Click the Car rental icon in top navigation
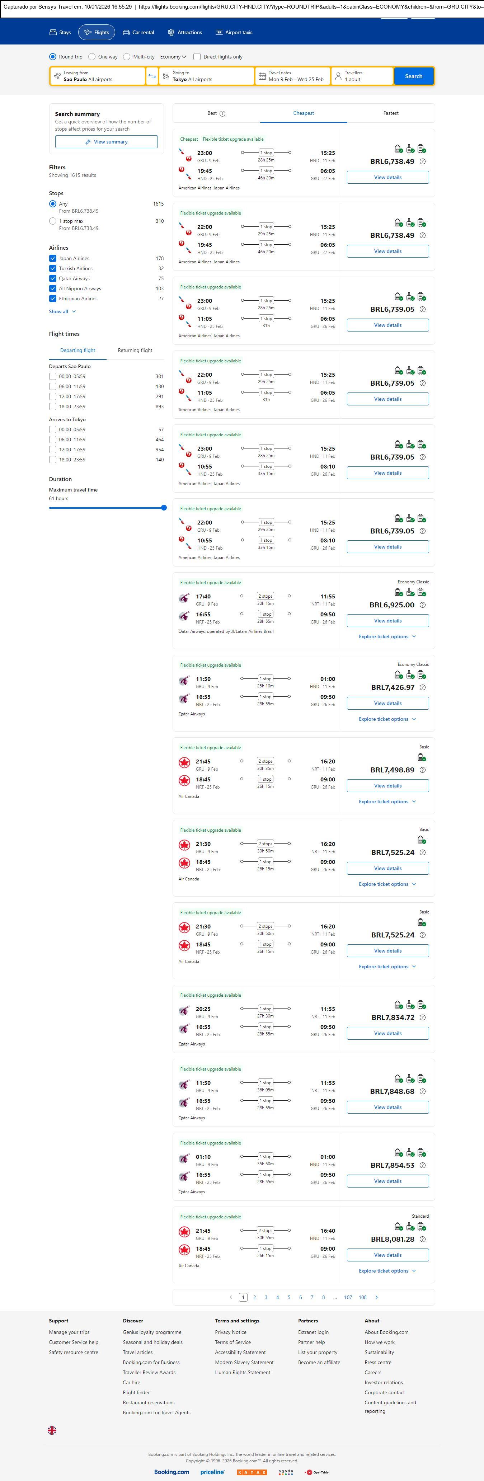 click(x=126, y=33)
